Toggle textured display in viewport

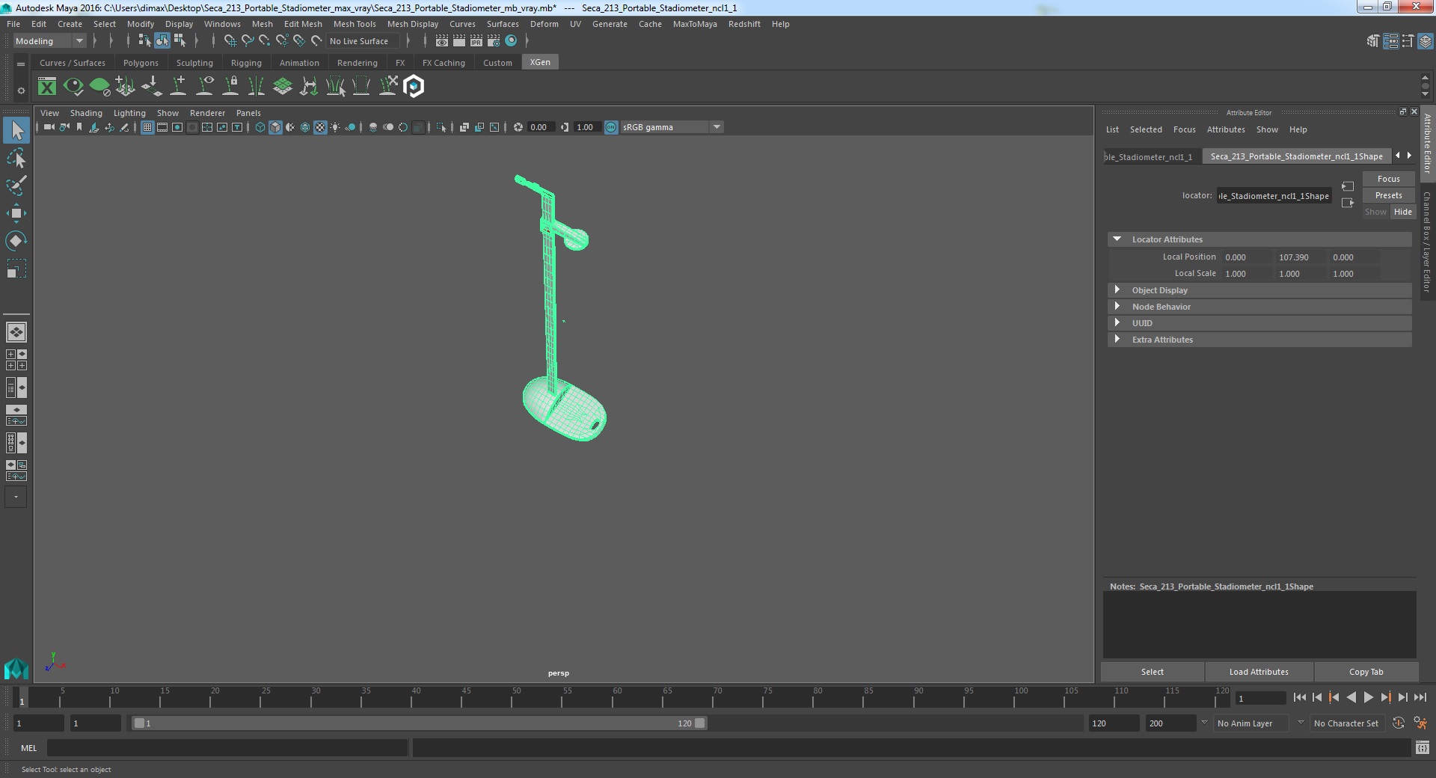pos(320,127)
